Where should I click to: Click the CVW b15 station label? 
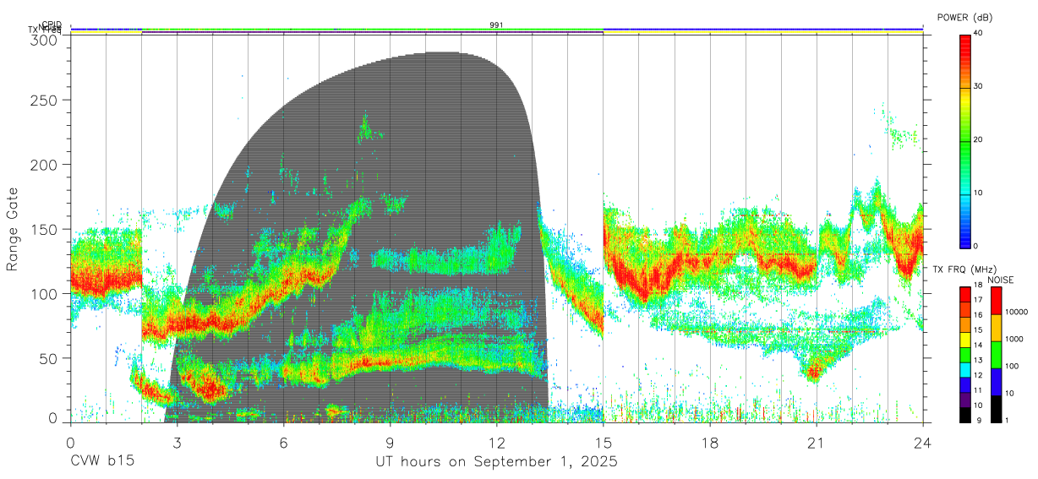(x=102, y=462)
